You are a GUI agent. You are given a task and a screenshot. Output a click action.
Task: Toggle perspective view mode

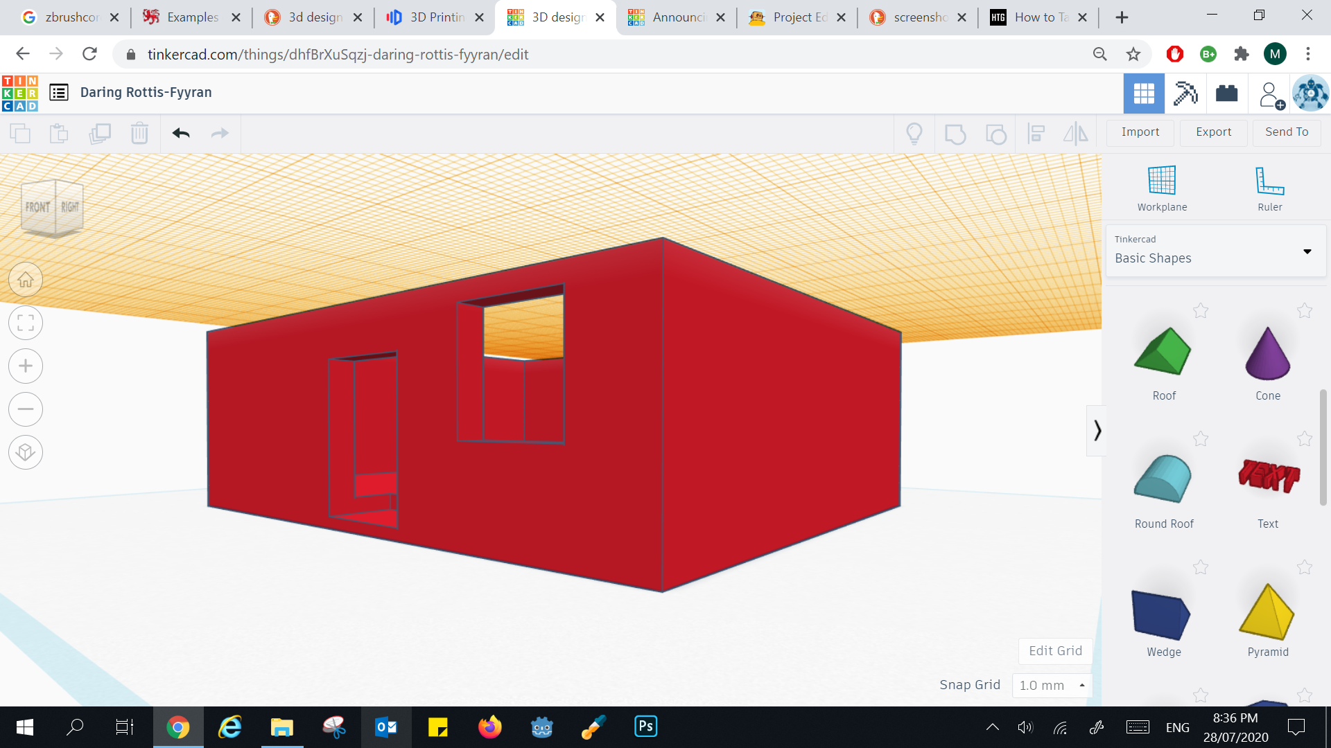(x=26, y=452)
